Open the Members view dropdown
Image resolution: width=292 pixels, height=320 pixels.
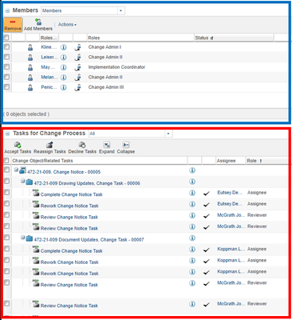(x=120, y=10)
